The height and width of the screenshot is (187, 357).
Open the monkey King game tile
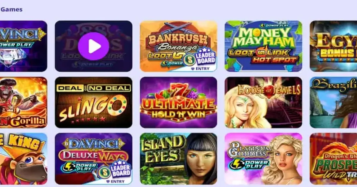click(24, 159)
